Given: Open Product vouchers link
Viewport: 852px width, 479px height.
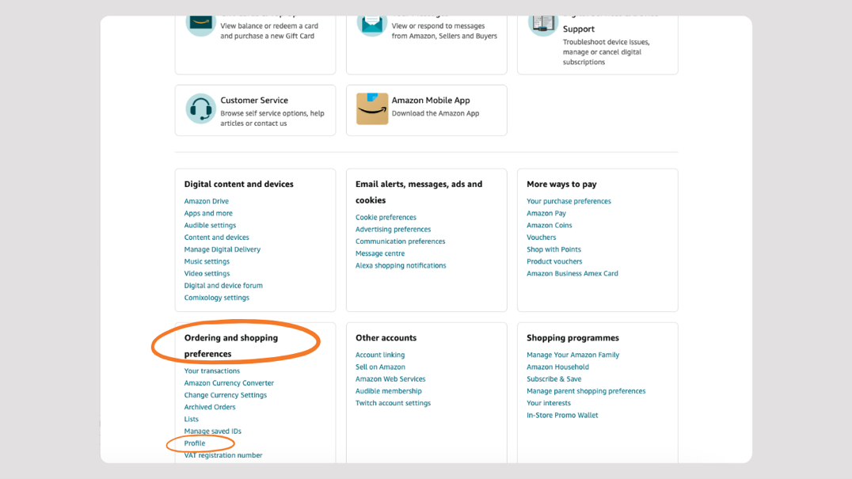Looking at the screenshot, I should [553, 261].
